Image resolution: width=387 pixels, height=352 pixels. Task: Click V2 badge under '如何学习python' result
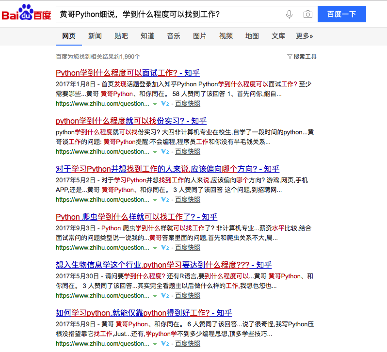point(165,343)
